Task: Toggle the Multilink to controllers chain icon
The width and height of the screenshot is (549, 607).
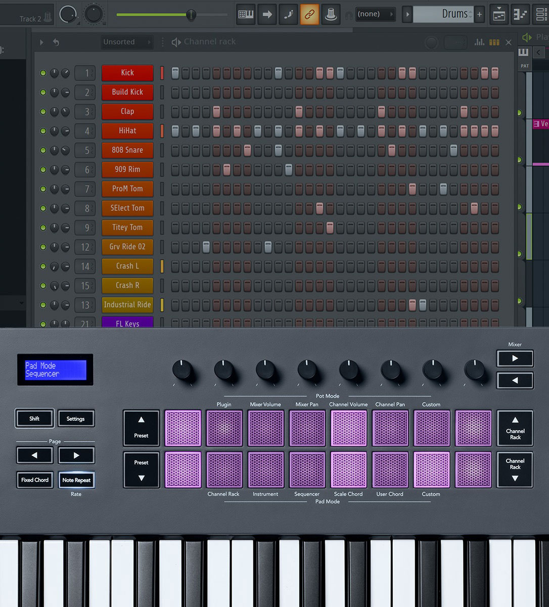Action: coord(309,14)
